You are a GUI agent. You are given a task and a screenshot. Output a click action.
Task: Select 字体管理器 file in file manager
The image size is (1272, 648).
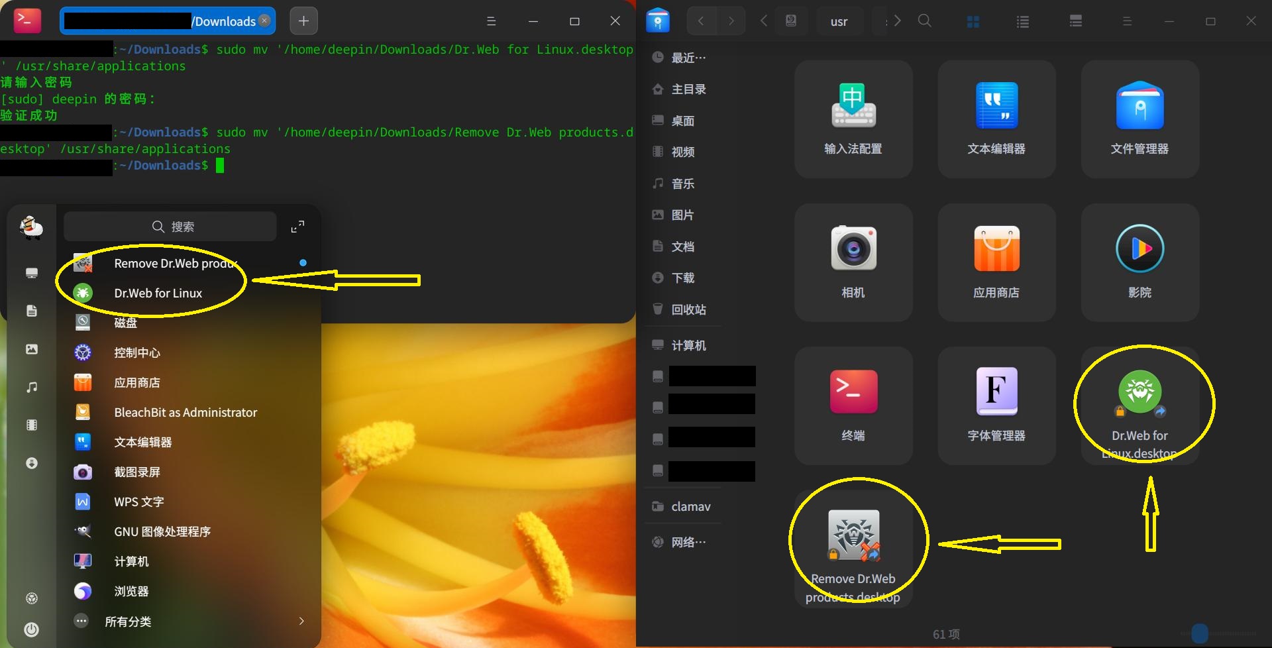coord(996,405)
